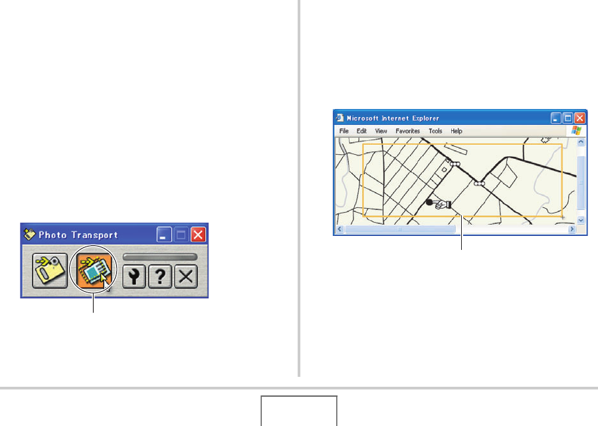Click the X exit button in Photo Transport panel
This screenshot has height=426, width=598.
pyautogui.click(x=186, y=276)
